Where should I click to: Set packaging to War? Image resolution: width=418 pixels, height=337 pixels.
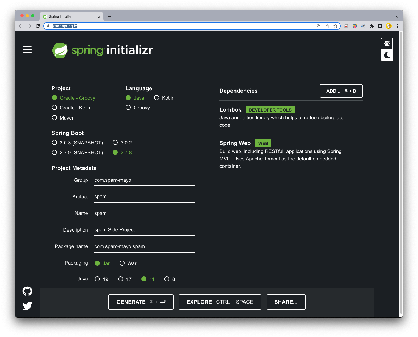coord(128,263)
